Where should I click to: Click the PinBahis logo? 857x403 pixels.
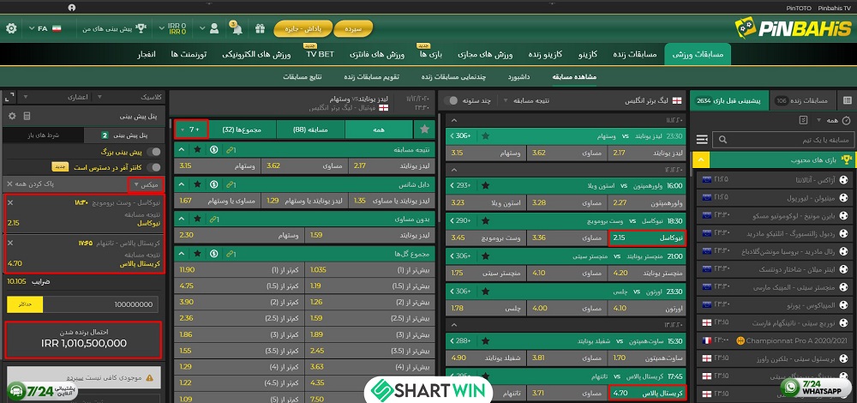(x=793, y=28)
